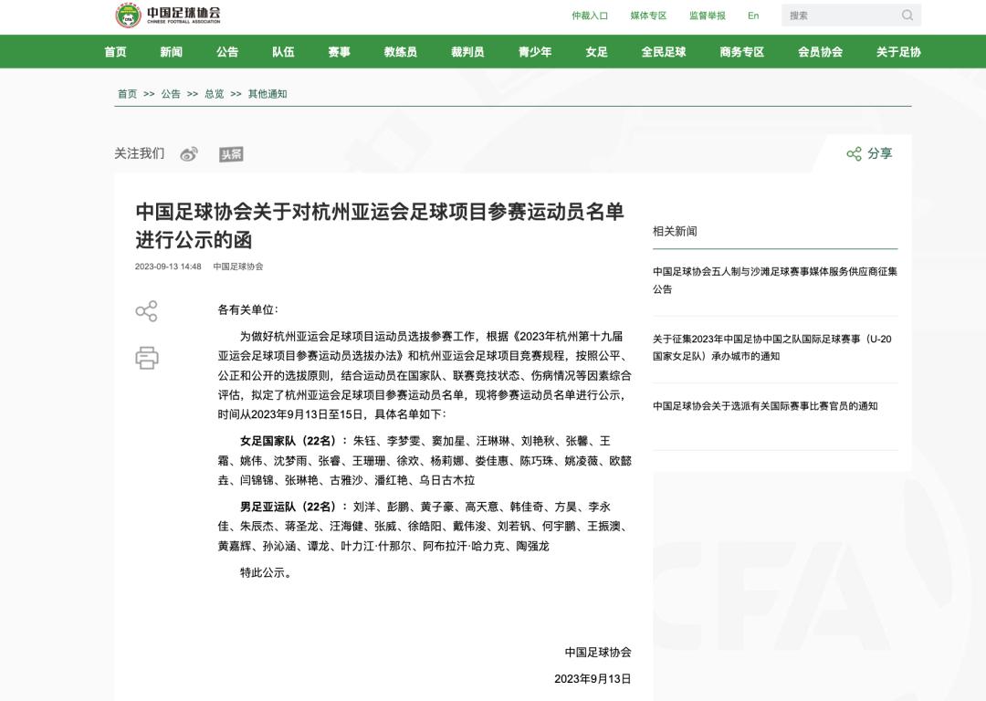Click the search magnifier icon

(x=907, y=16)
